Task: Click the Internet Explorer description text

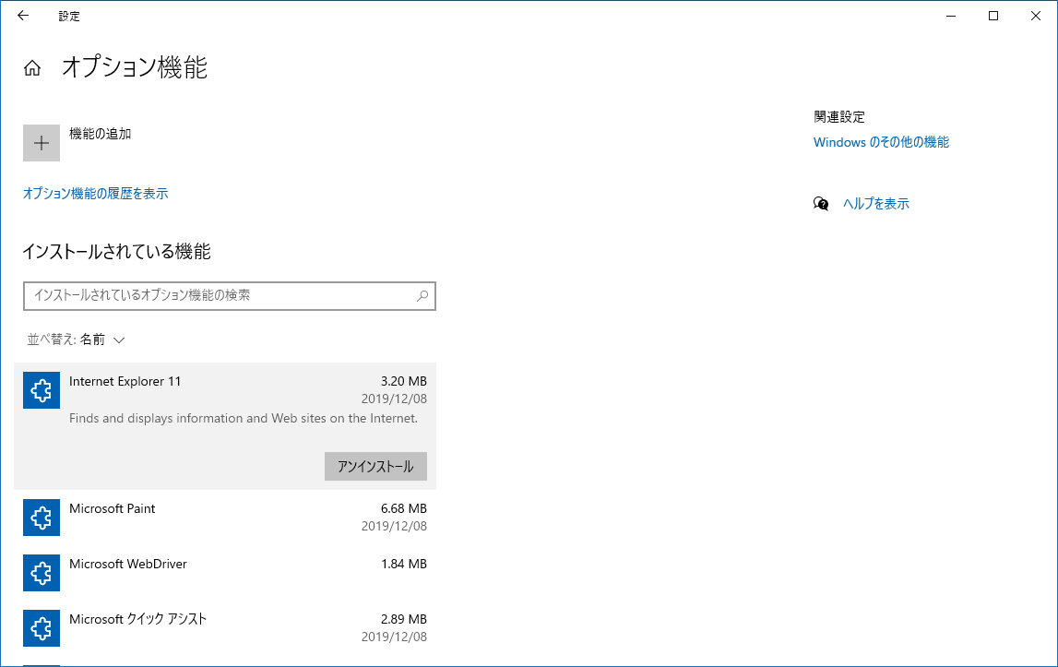Action: pos(244,419)
